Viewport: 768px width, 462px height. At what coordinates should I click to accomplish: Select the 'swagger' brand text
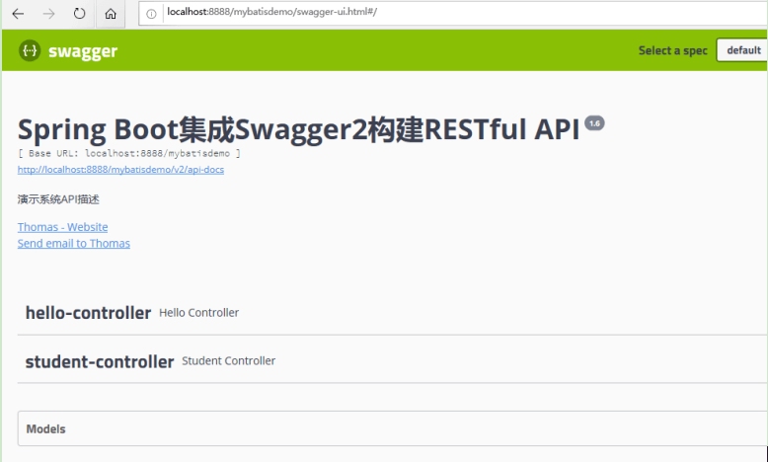tap(83, 51)
